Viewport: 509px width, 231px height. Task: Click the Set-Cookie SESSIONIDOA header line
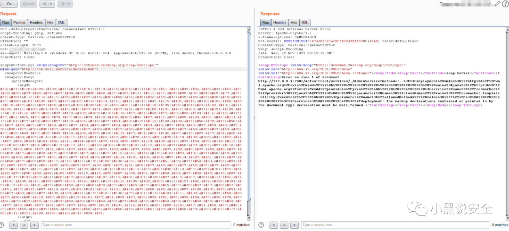click(338, 41)
